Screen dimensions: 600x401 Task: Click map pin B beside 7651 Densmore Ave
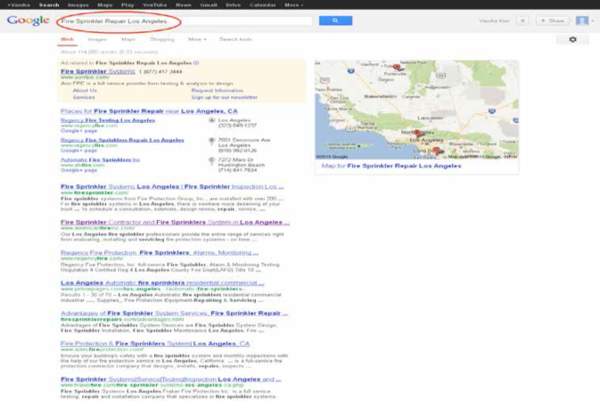211,141
